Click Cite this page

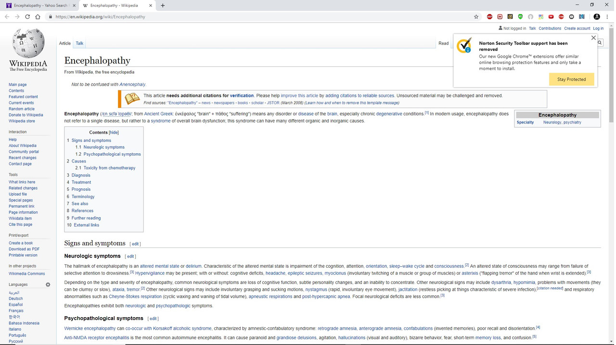pyautogui.click(x=20, y=224)
